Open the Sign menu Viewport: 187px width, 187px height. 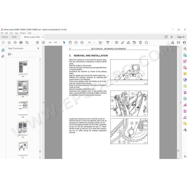tap(17, 33)
